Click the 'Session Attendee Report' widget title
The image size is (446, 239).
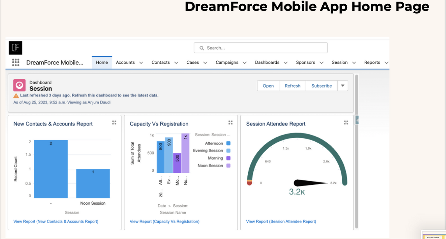click(275, 124)
